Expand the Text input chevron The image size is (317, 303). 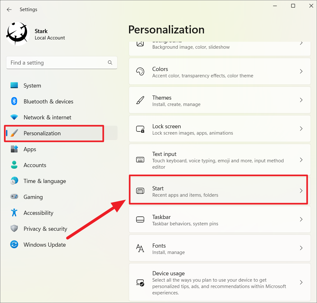coord(301,160)
